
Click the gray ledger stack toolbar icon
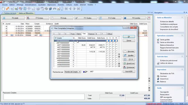pos(46,9)
